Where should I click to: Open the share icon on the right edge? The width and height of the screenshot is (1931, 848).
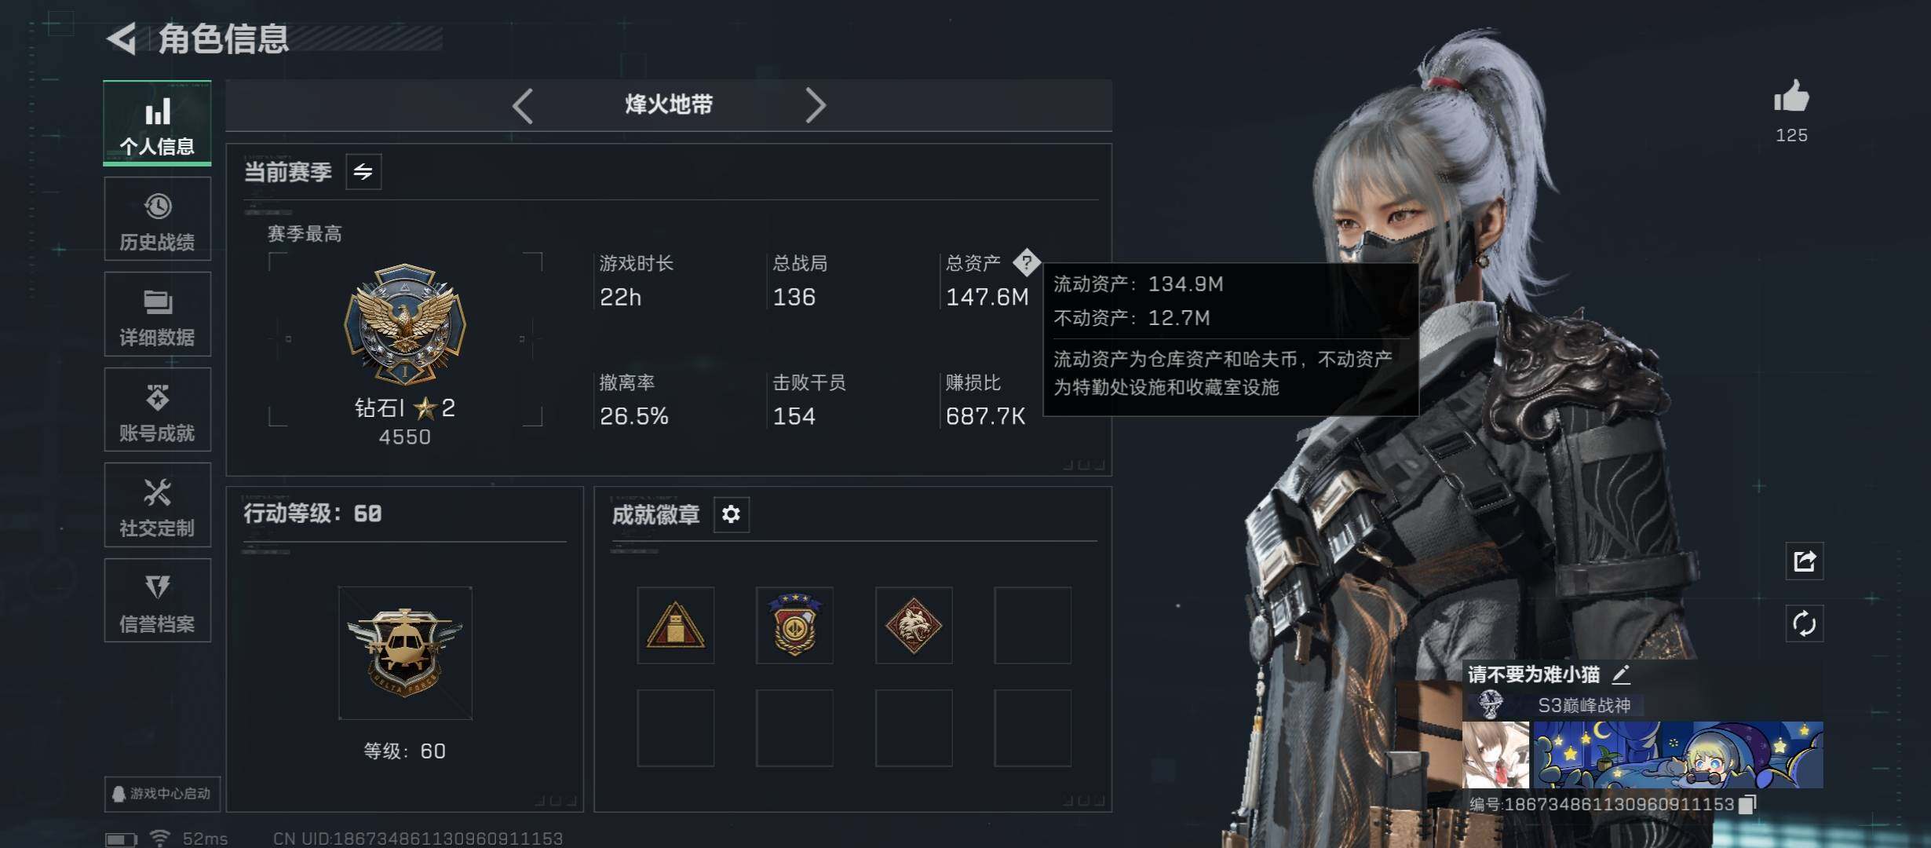tap(1804, 561)
